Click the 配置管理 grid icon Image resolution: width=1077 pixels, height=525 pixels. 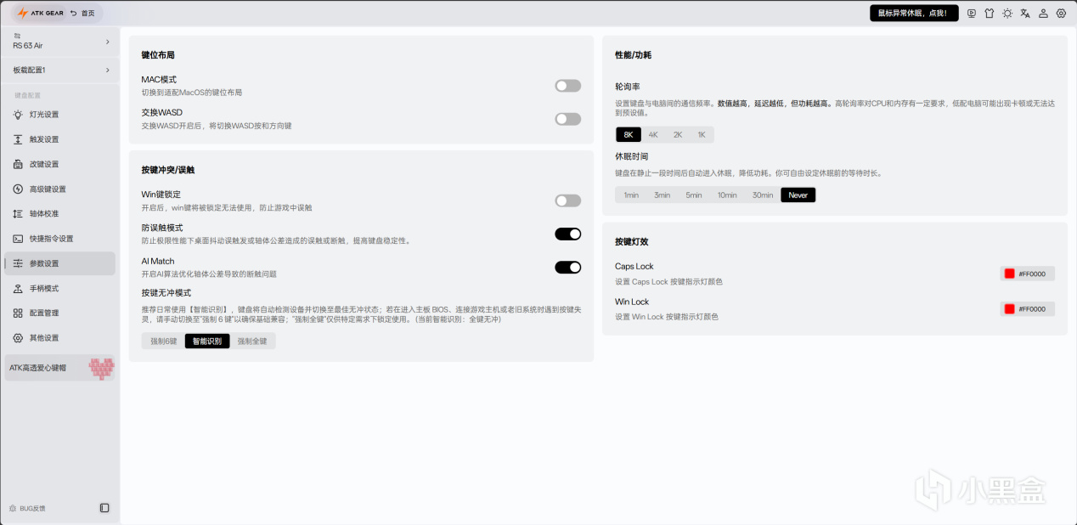point(18,313)
